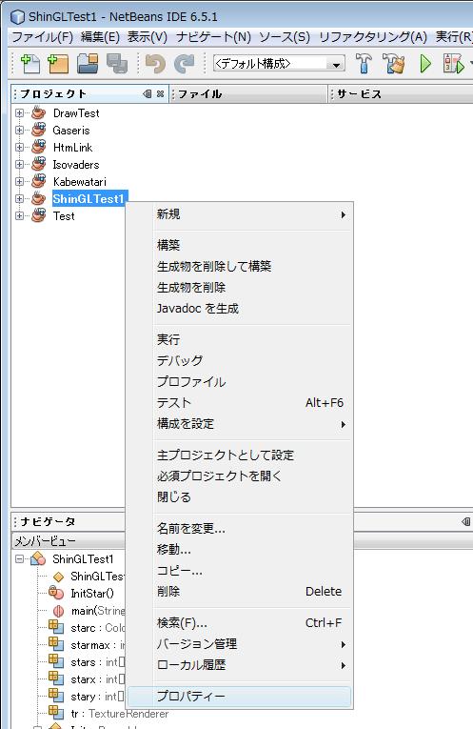The height and width of the screenshot is (729, 473).
Task: Click the Kabewatari project icon
Action: click(38, 181)
